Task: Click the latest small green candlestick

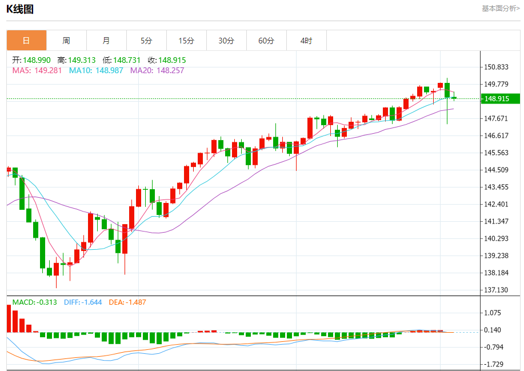Action: pyautogui.click(x=454, y=98)
